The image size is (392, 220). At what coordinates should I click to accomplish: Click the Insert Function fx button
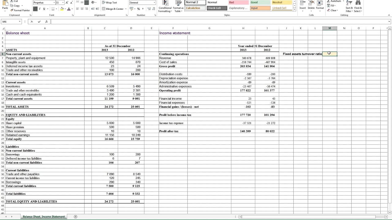click(x=46, y=22)
